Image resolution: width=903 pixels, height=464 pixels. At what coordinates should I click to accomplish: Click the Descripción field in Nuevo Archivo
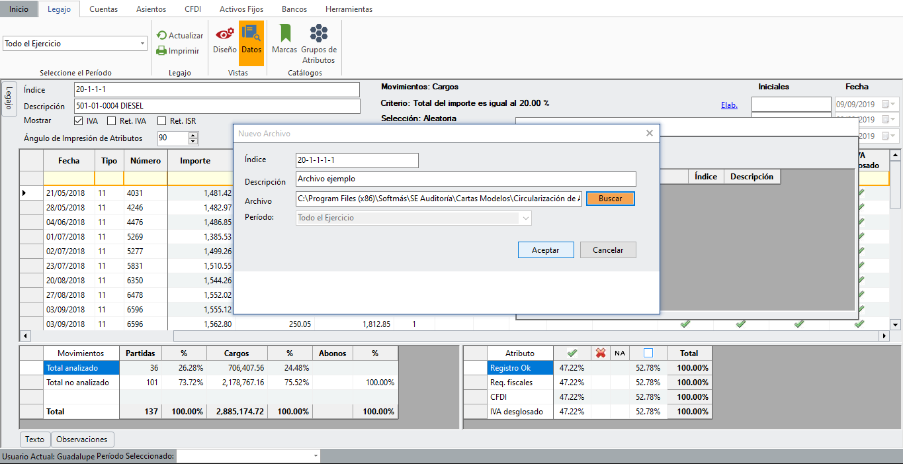(x=465, y=179)
